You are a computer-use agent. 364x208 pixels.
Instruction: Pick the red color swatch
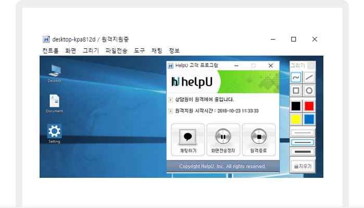pyautogui.click(x=309, y=106)
